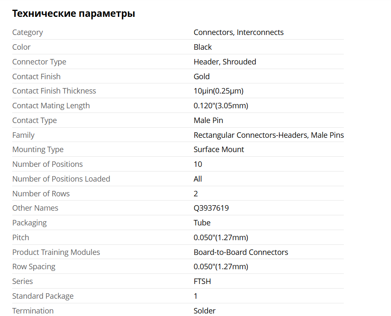
Task: Click the "10µin(0.25µm)" thickness value
Action: coord(218,91)
